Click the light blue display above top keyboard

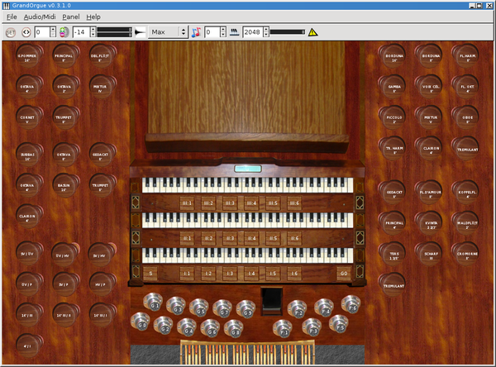[x=248, y=169]
